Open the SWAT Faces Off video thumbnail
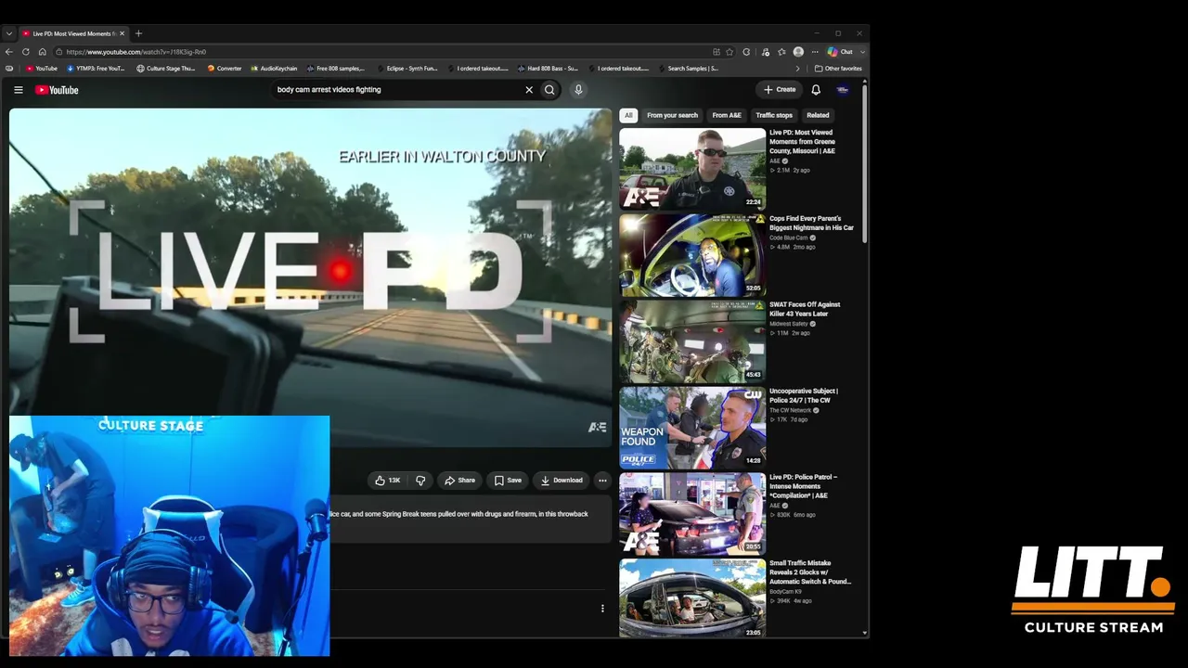This screenshot has height=668, width=1188. pyautogui.click(x=692, y=341)
